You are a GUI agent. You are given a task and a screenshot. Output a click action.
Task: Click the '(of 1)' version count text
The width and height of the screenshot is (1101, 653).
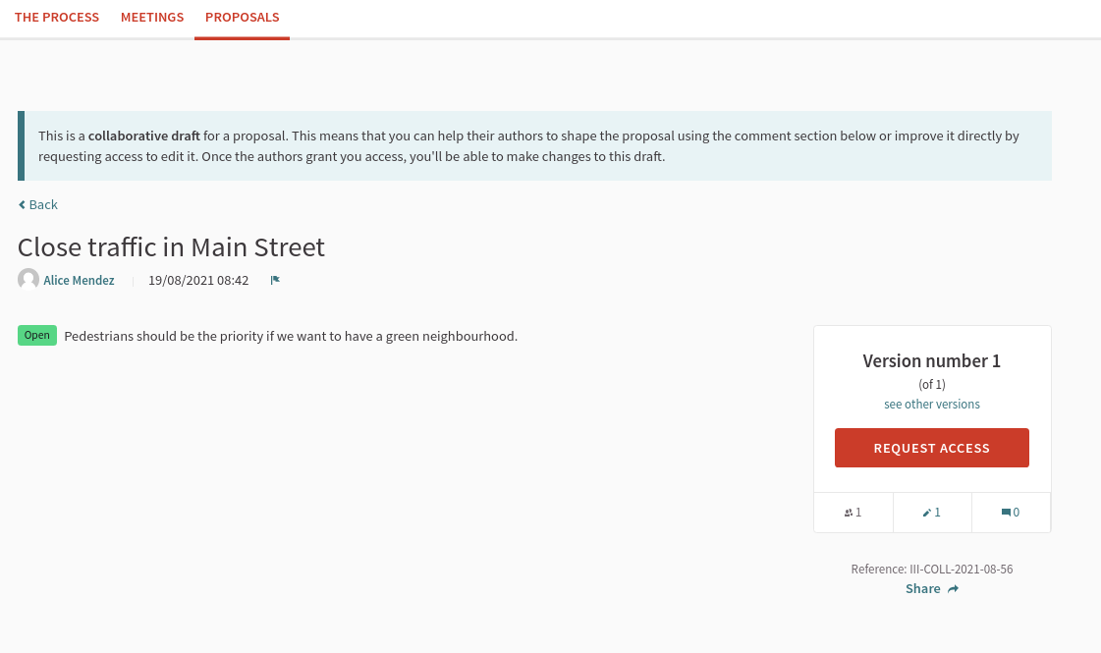[932, 384]
